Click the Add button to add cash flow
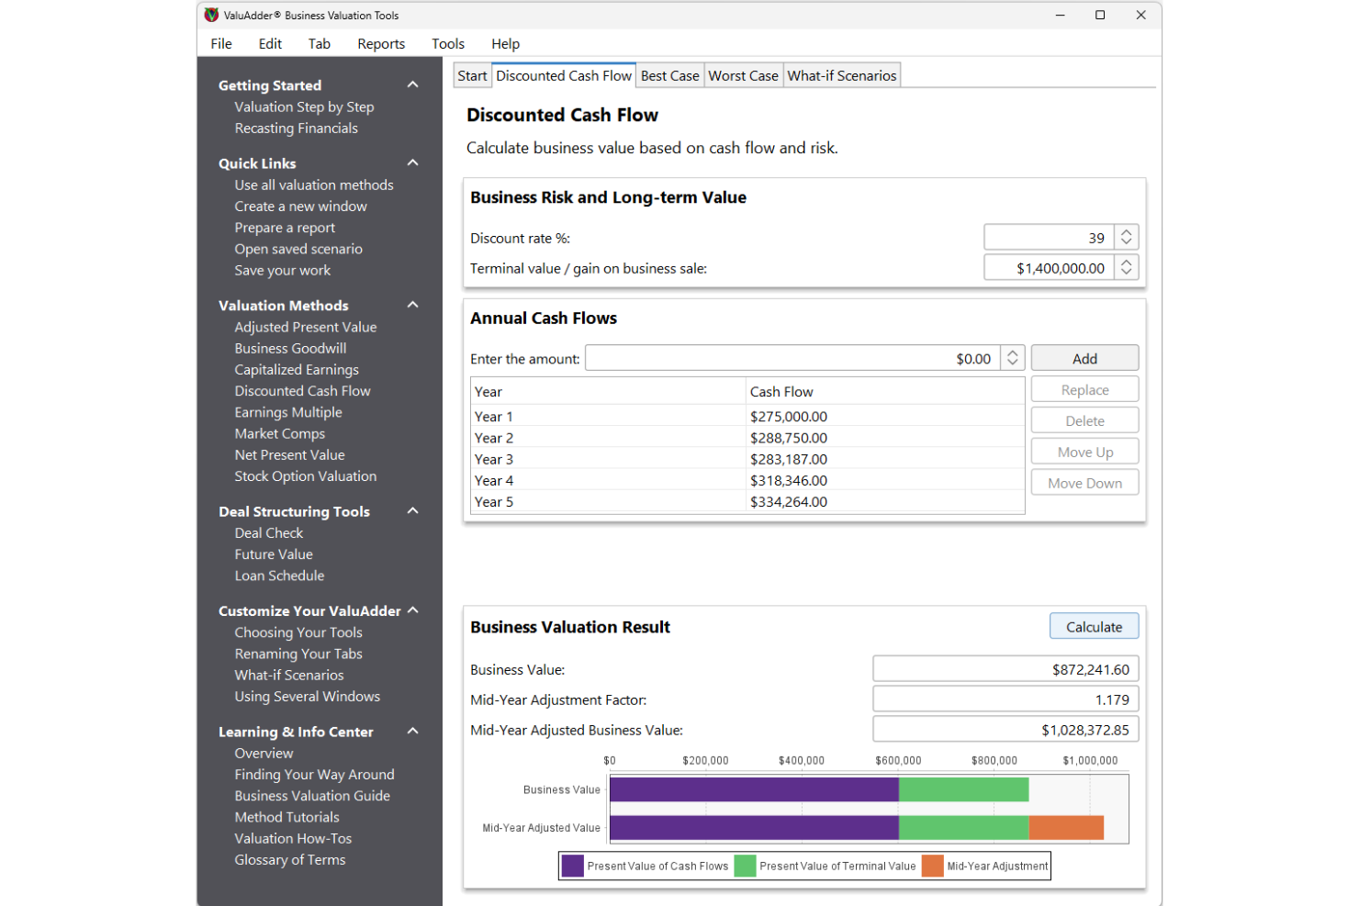 pyautogui.click(x=1084, y=357)
